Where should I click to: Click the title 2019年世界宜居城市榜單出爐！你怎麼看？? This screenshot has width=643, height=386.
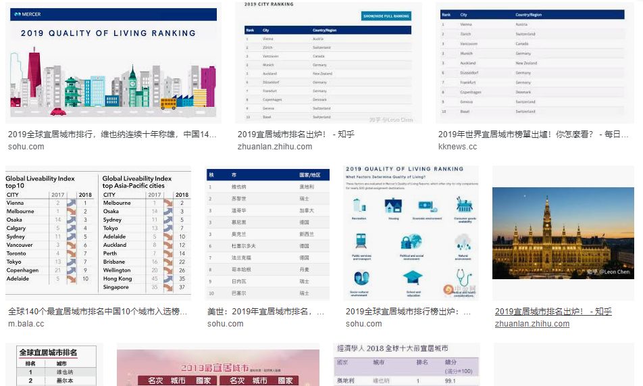click(533, 135)
